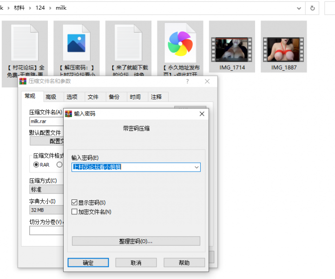This screenshot has height=279, width=335.
Task: Close the 输入密码 dialog with its X
Action: tap(202, 114)
